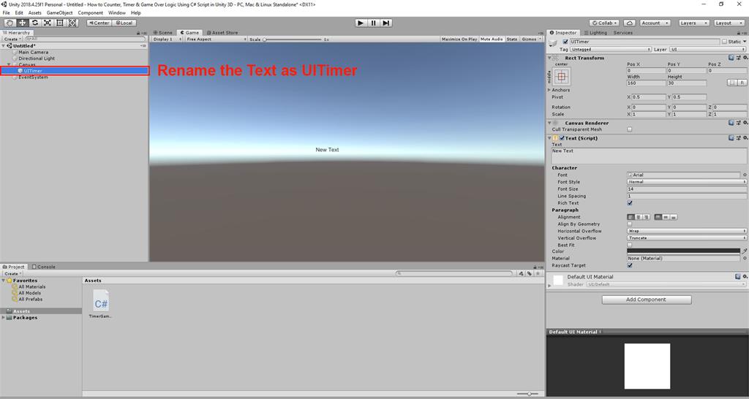Open Rect Transform help reference icon

731,58
